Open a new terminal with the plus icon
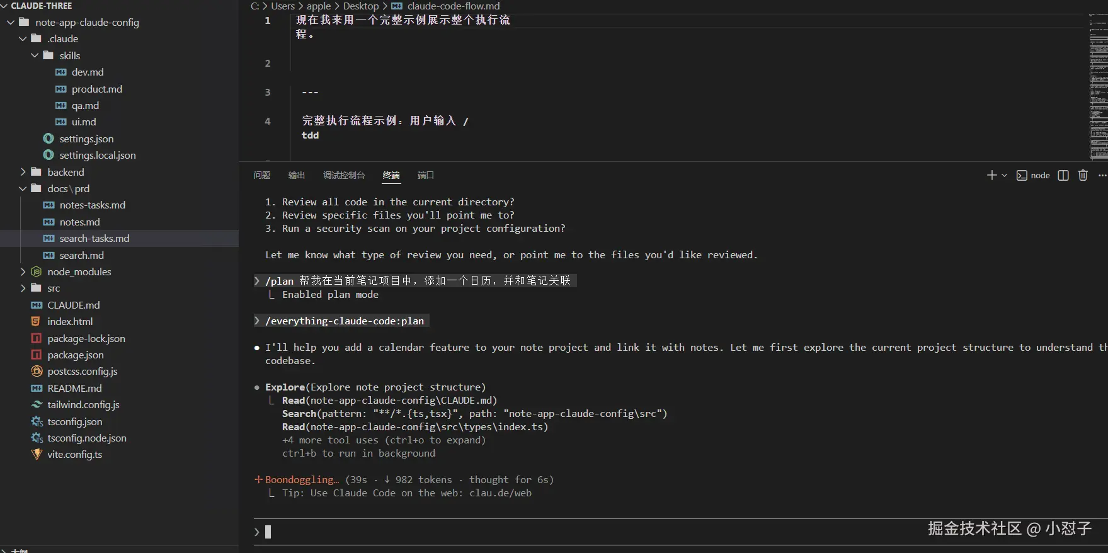Image resolution: width=1108 pixels, height=553 pixels. tap(991, 175)
